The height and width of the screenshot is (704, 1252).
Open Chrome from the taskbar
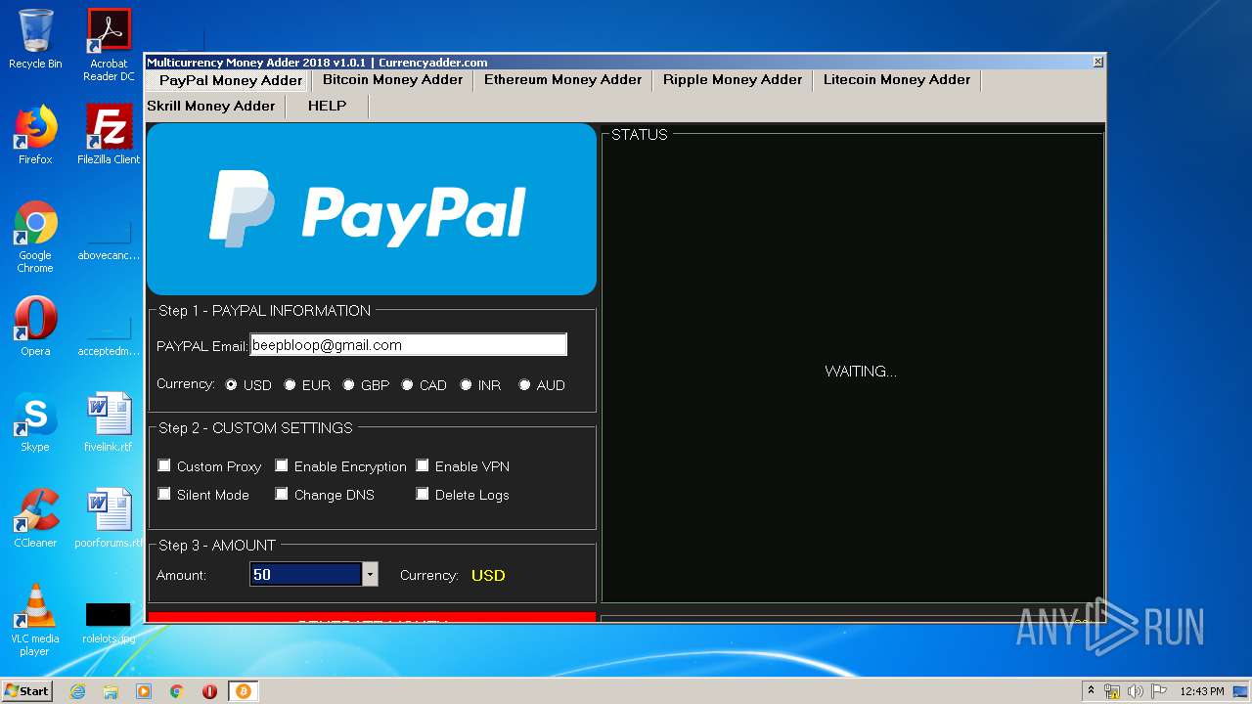[176, 691]
